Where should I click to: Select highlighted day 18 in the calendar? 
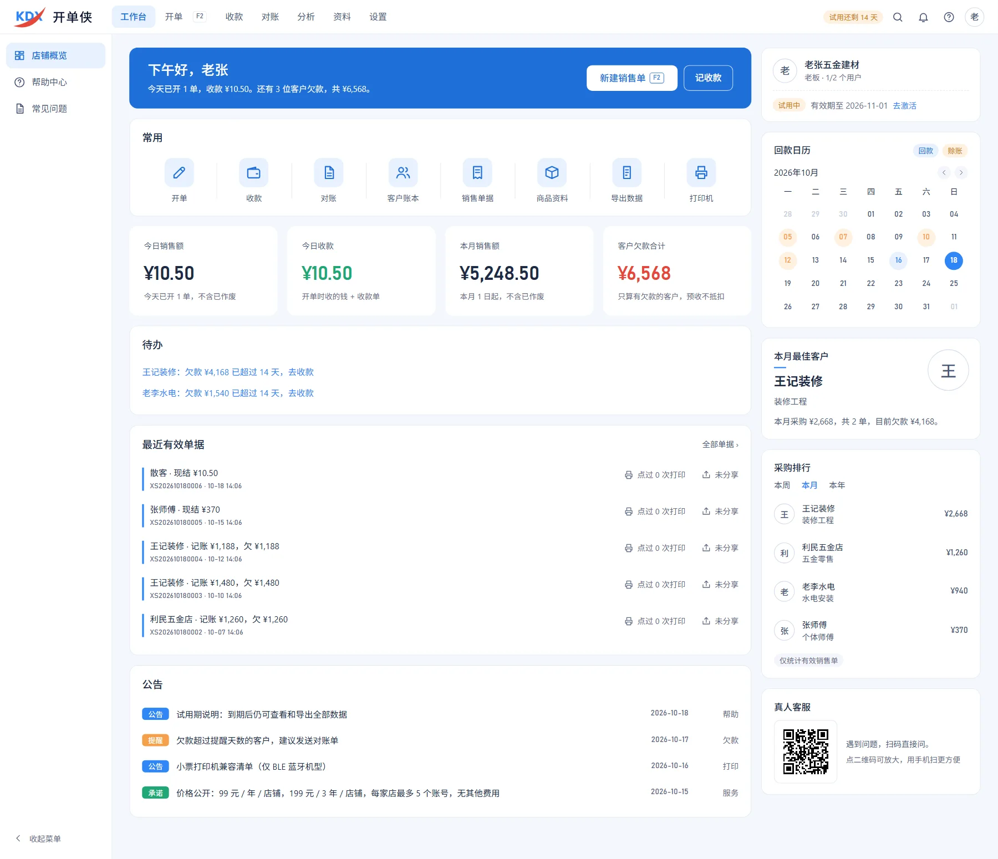click(954, 260)
